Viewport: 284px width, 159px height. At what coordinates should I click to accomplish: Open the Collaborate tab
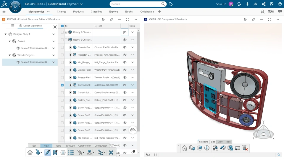tap(147, 11)
